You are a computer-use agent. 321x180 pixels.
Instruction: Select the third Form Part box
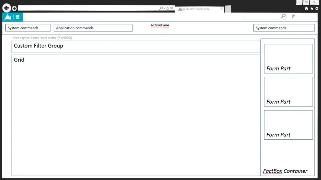pyautogui.click(x=288, y=125)
